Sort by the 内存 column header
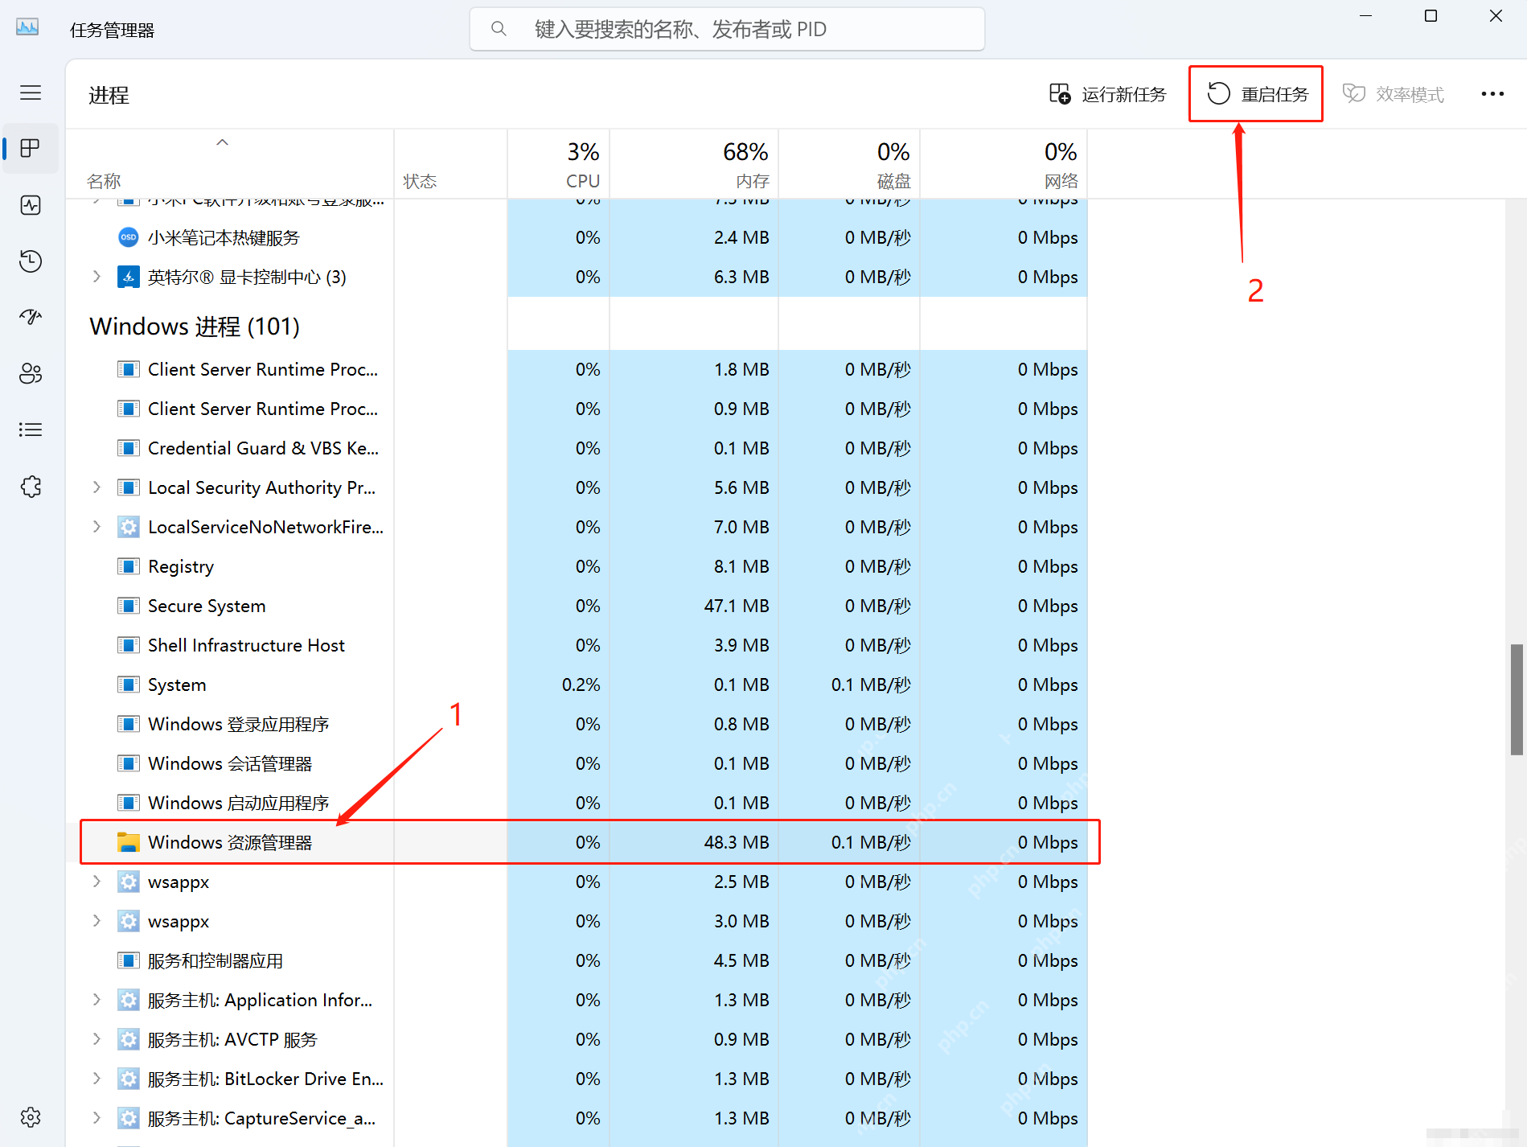 coord(694,164)
